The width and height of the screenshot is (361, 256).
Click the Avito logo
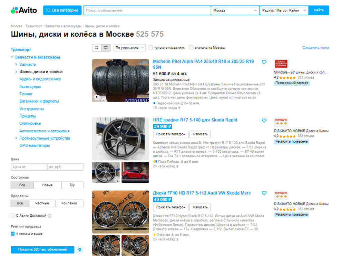pos(24,10)
